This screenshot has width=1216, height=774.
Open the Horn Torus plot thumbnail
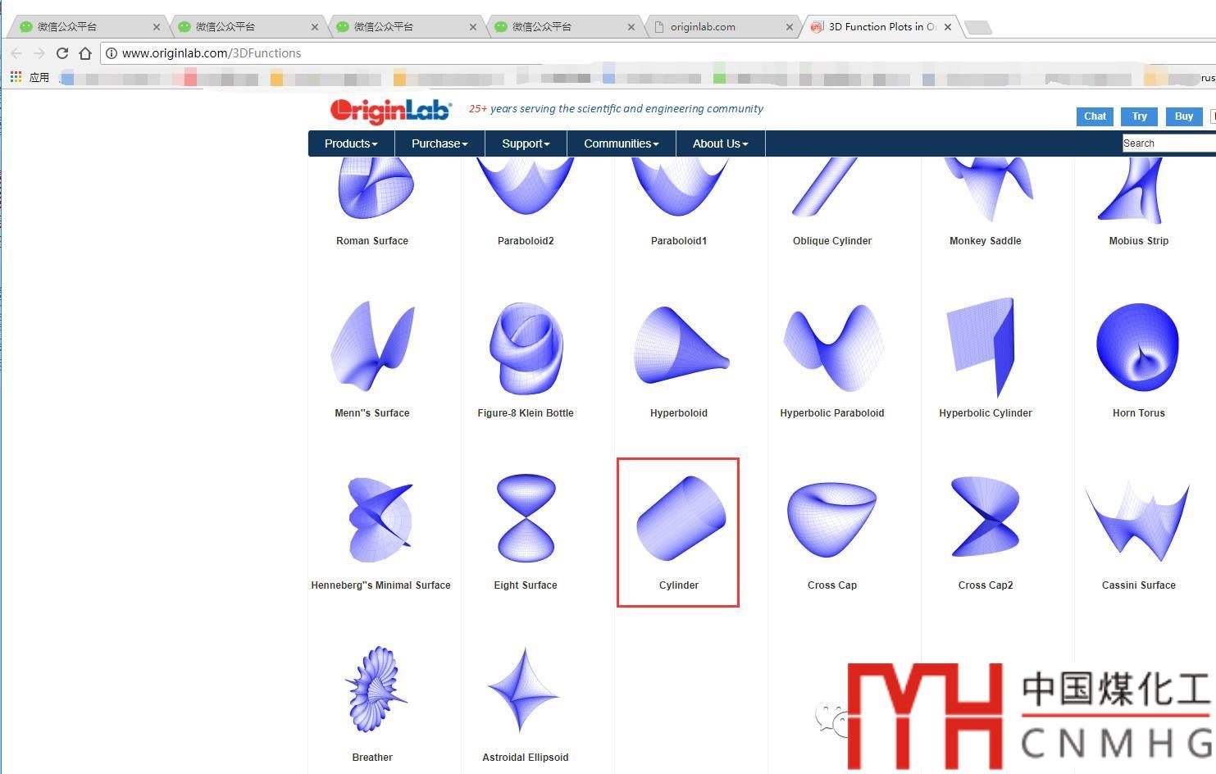click(1138, 348)
